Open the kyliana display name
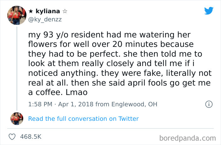 [48, 11]
